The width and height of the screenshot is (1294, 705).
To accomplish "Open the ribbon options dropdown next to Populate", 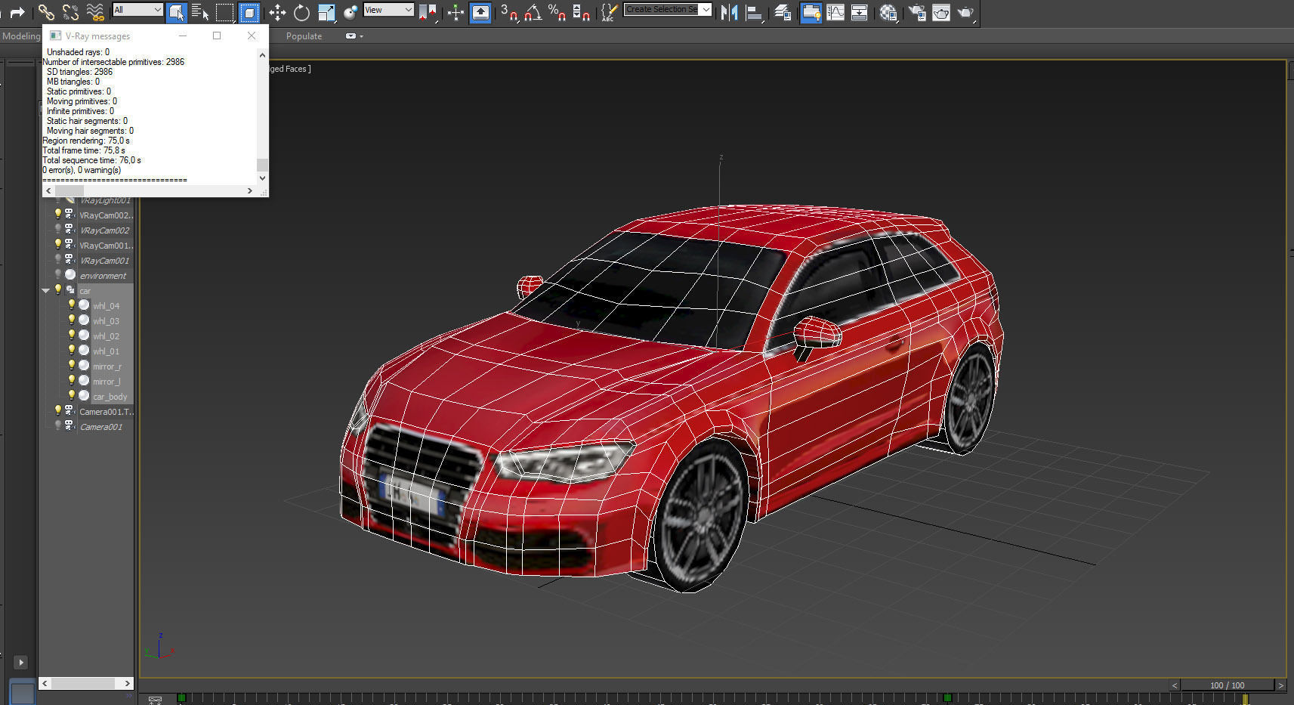I will [x=354, y=36].
